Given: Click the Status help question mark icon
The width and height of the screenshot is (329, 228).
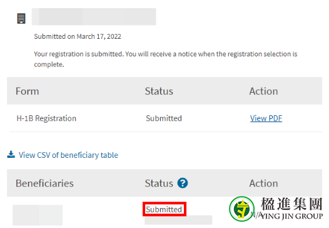Looking at the screenshot, I should [x=183, y=183].
